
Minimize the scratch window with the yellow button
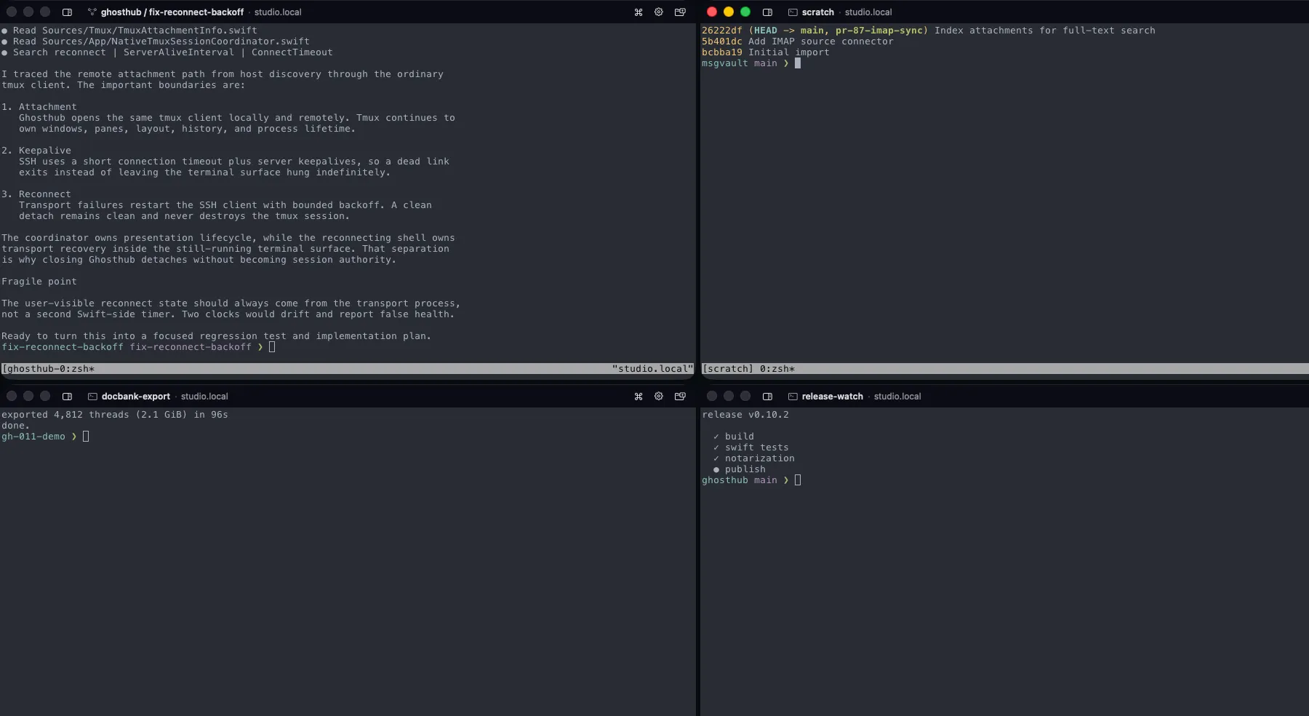point(729,12)
